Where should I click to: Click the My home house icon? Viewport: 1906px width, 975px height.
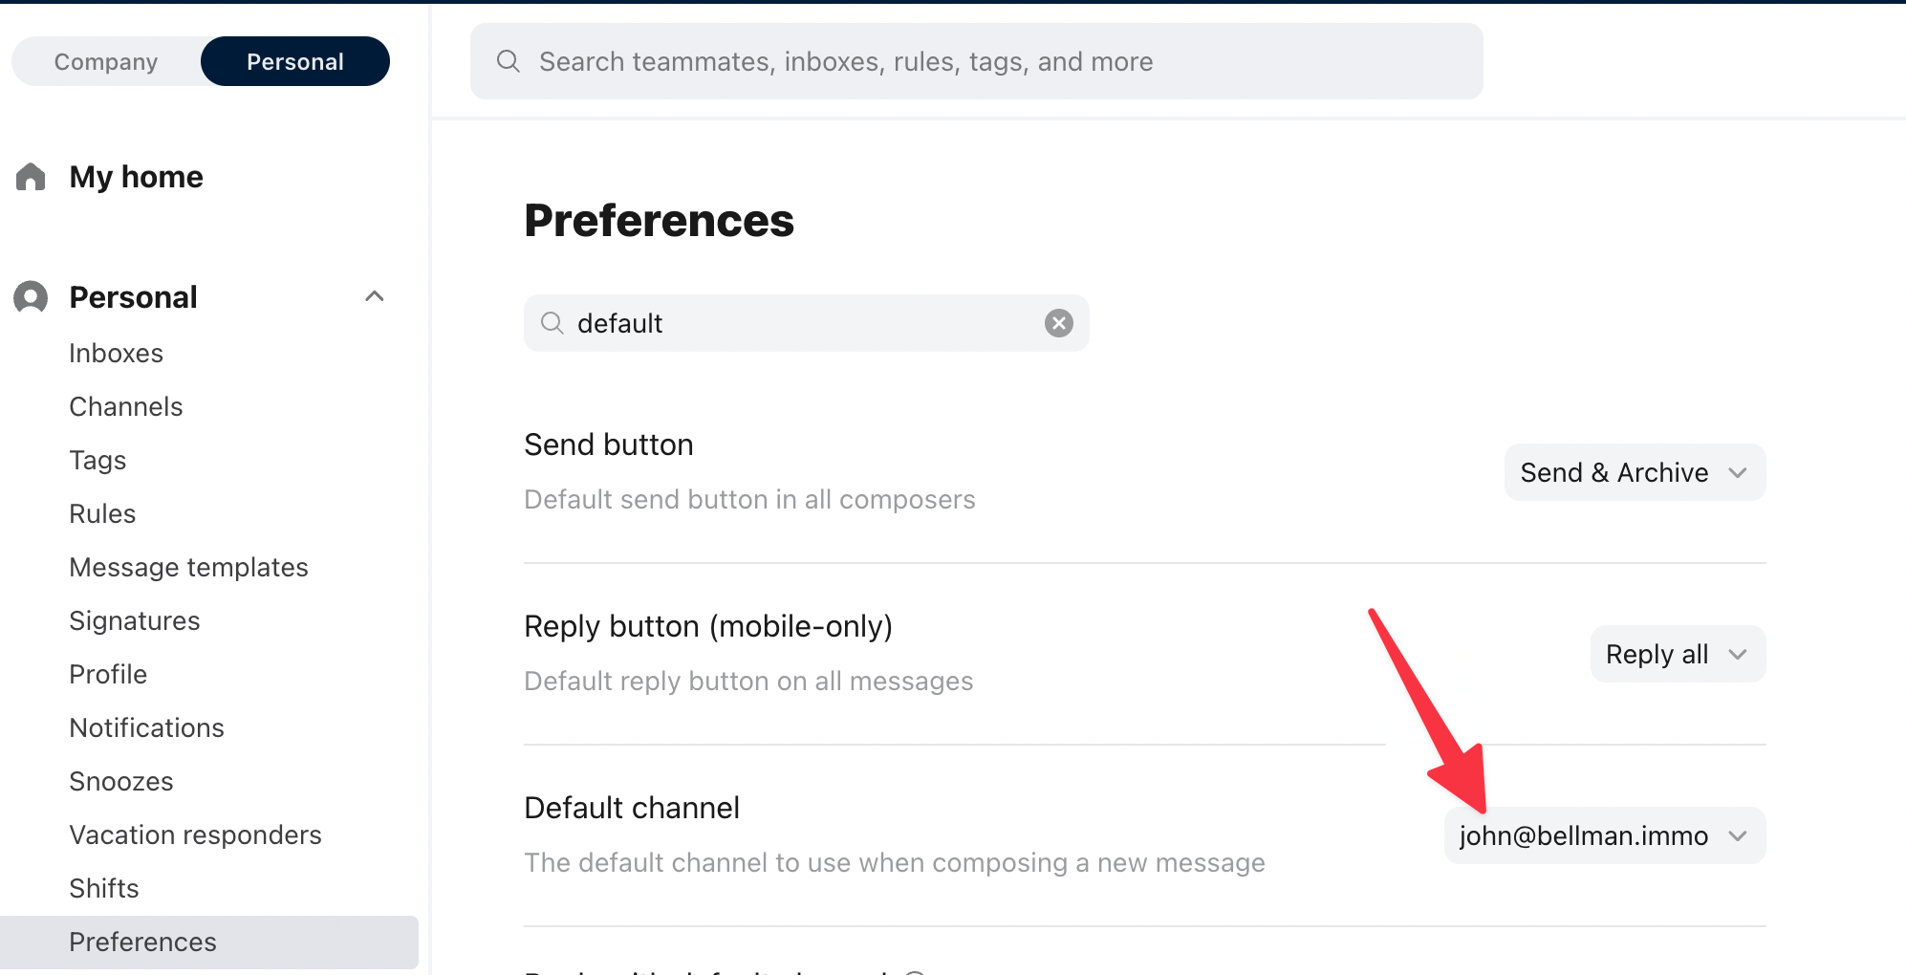[x=31, y=177]
